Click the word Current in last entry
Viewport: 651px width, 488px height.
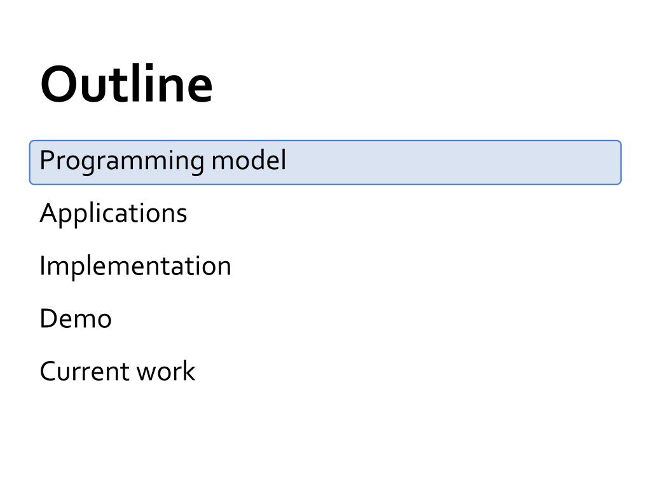tap(85, 370)
